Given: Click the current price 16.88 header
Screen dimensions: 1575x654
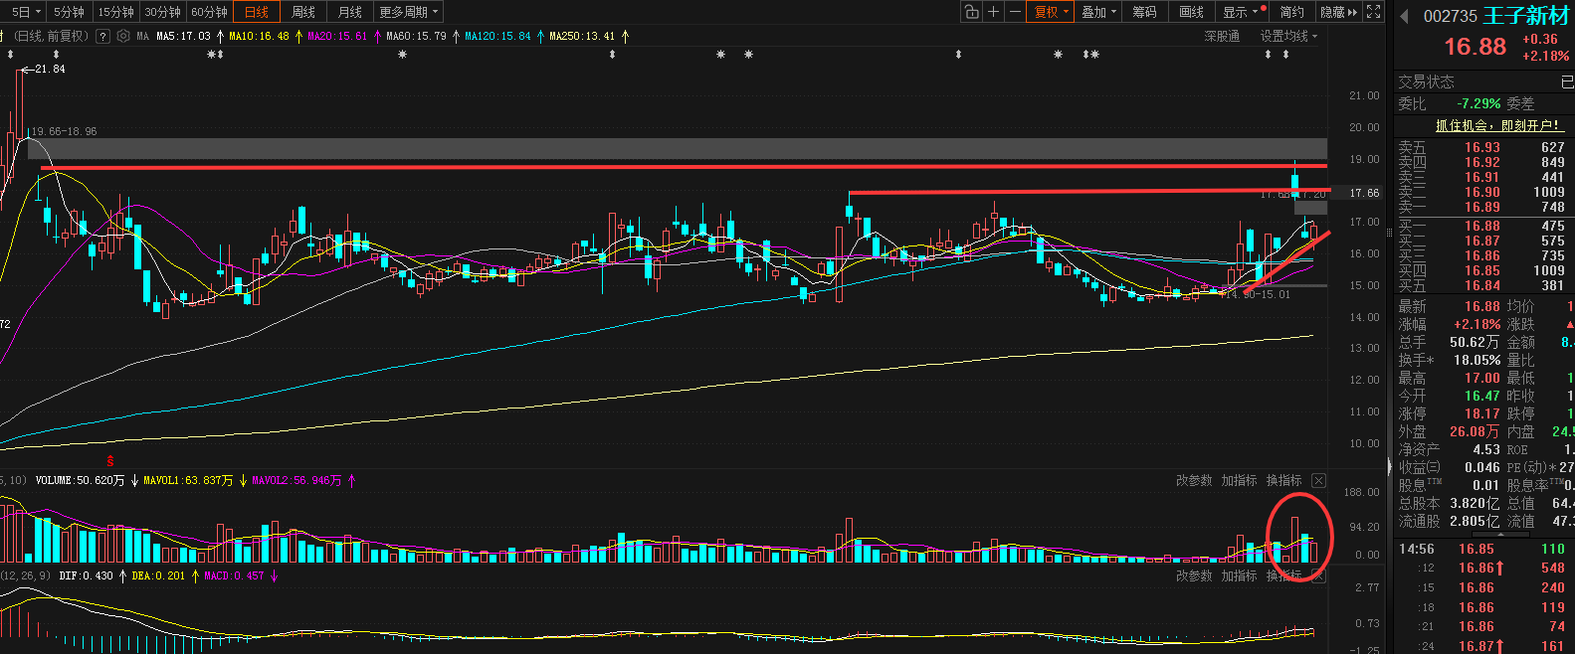Looking at the screenshot, I should (x=1475, y=47).
